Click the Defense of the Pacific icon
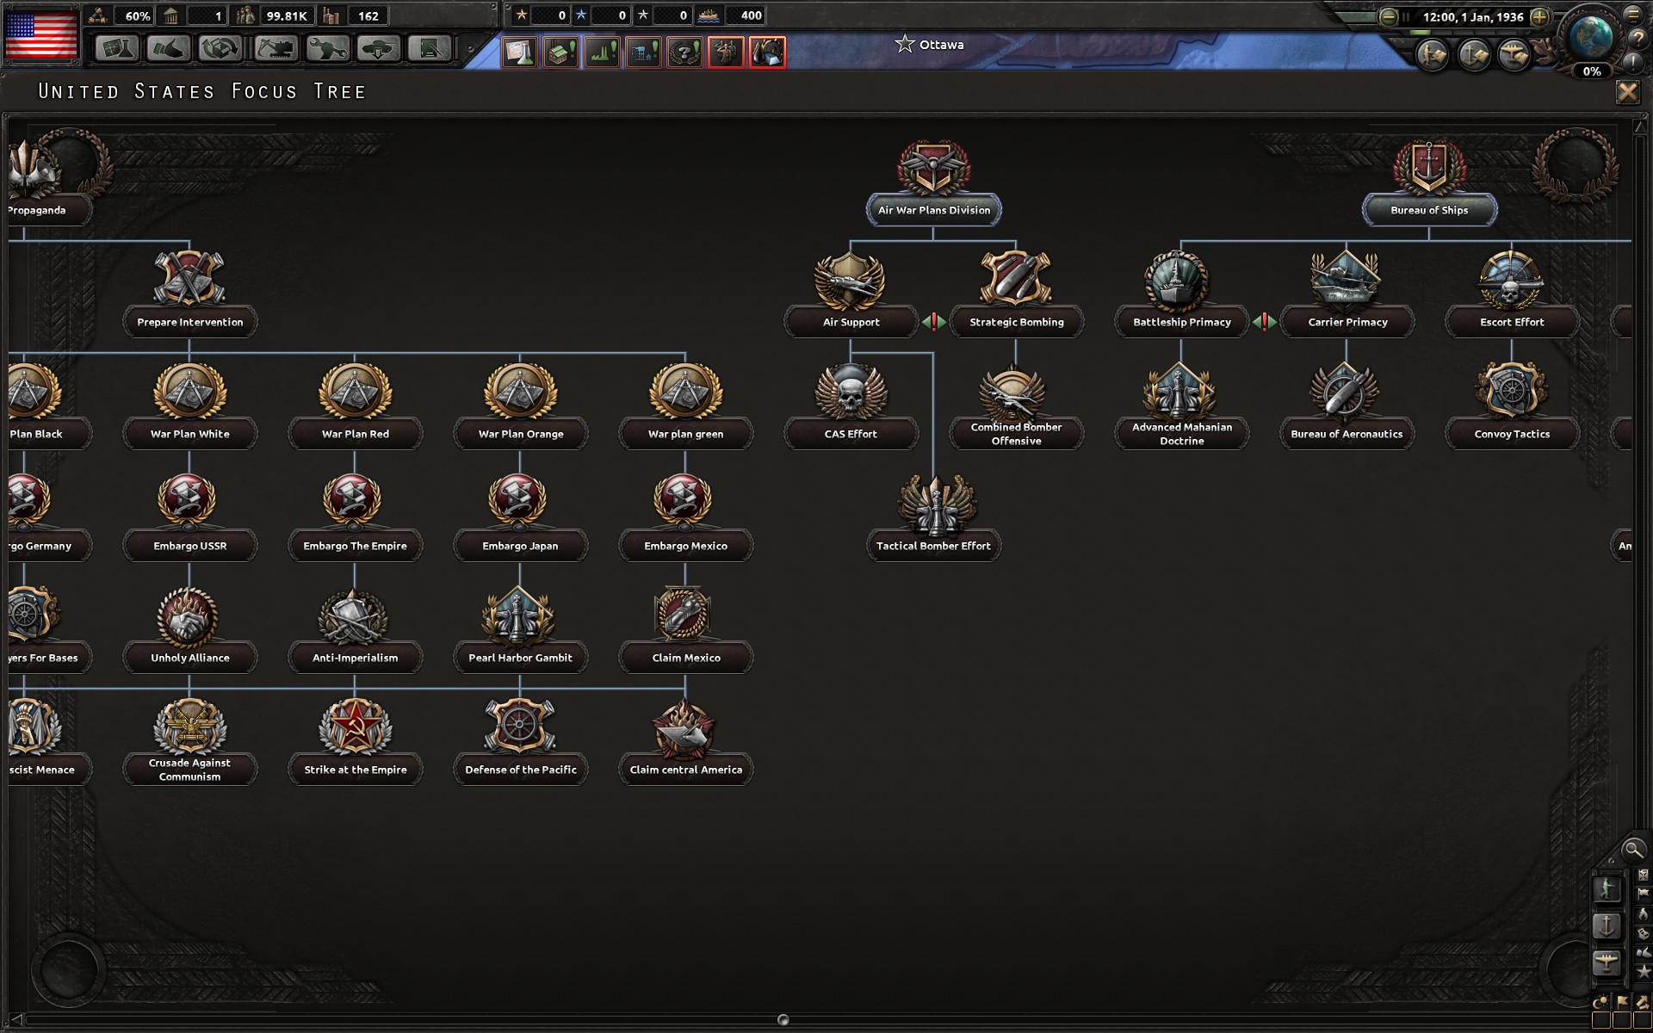The width and height of the screenshot is (1653, 1033). [519, 727]
